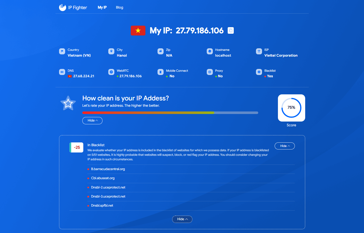Click the Mobile Connect No status
This screenshot has width=364, height=233.
pos(172,76)
